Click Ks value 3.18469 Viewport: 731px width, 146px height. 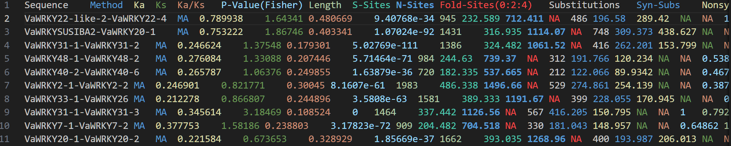[262, 112]
